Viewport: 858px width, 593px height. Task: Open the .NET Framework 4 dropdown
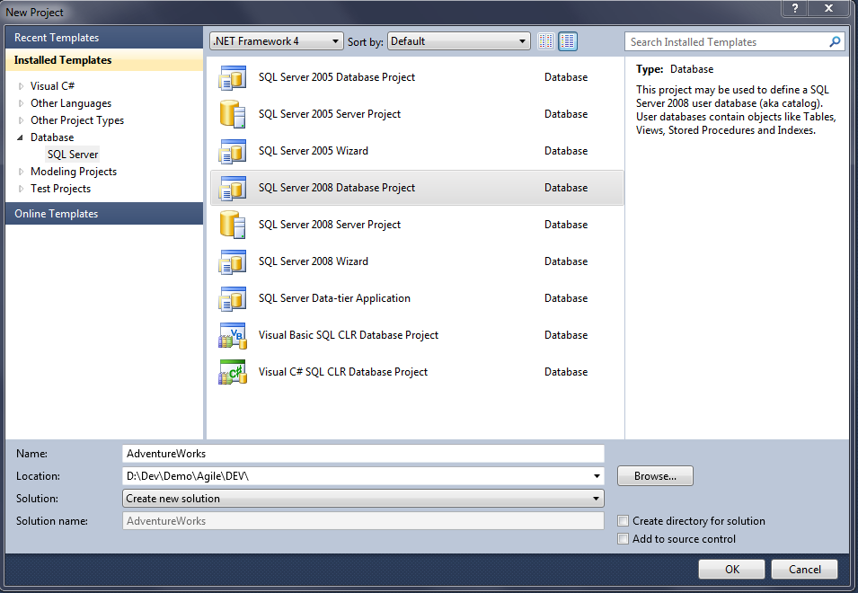click(x=277, y=41)
